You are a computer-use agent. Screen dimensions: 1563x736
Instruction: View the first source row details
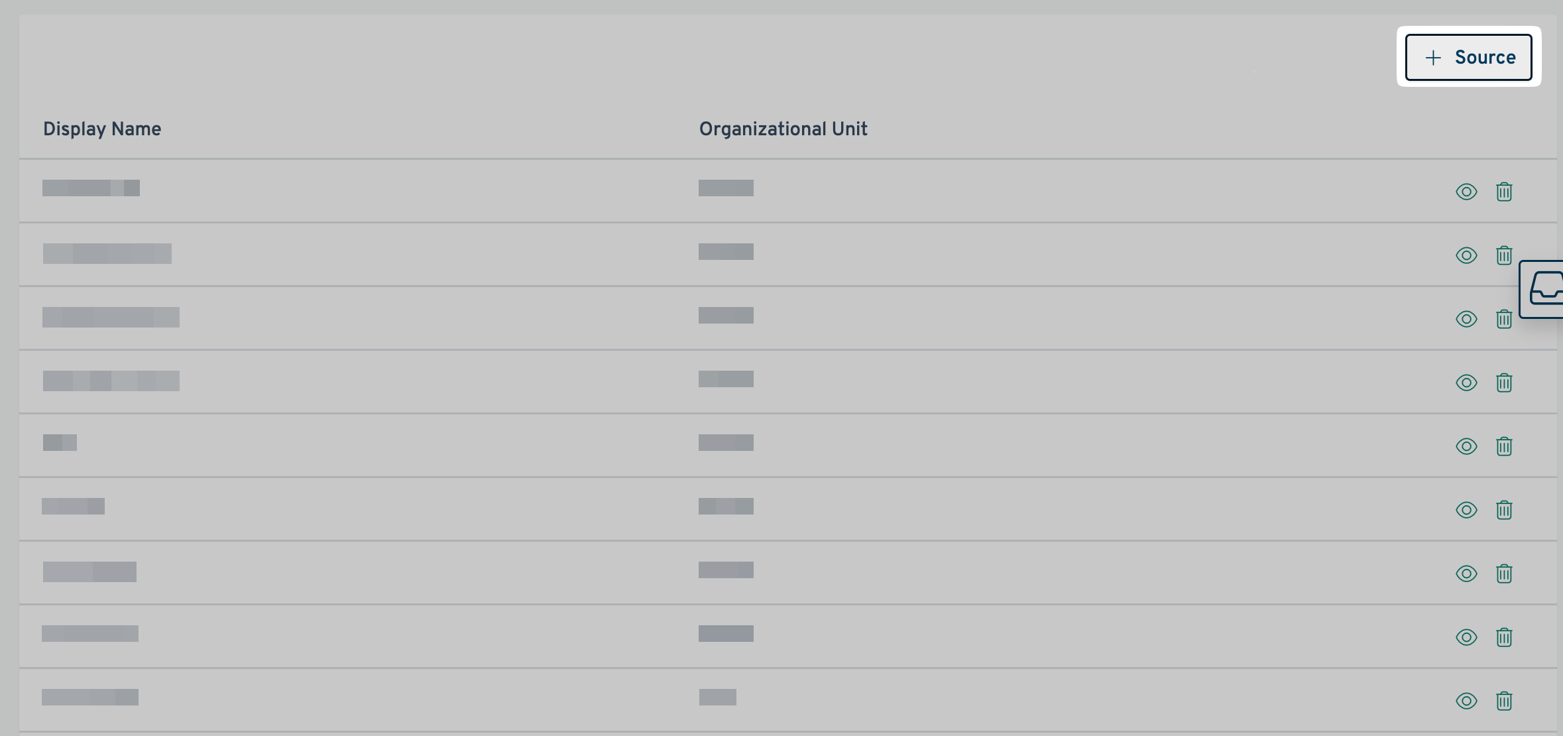pos(1466,192)
